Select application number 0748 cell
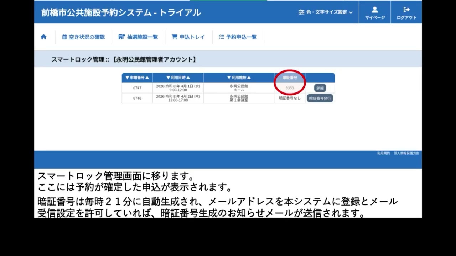The width and height of the screenshot is (456, 256). tap(137, 98)
